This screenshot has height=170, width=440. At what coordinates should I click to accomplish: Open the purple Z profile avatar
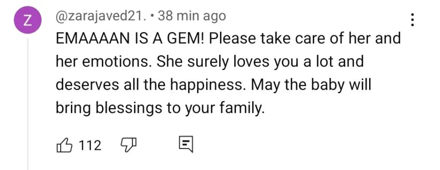(28, 20)
